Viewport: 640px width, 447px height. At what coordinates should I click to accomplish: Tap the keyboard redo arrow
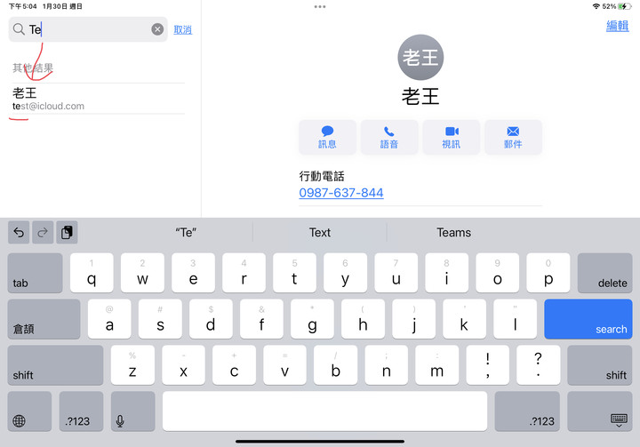pyautogui.click(x=43, y=232)
